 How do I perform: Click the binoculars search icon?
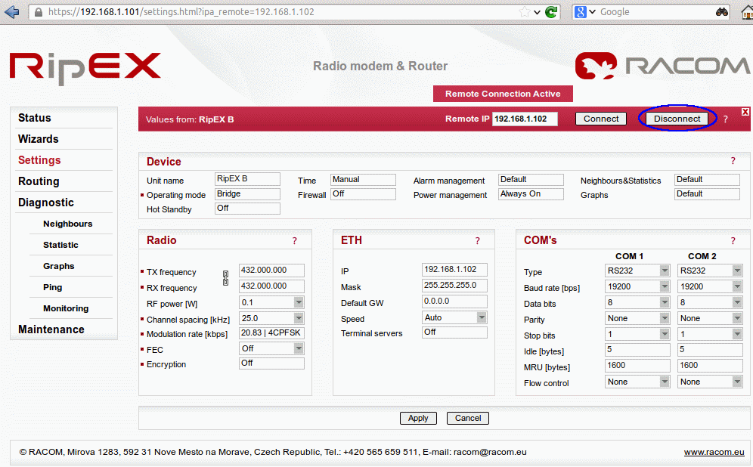click(722, 12)
